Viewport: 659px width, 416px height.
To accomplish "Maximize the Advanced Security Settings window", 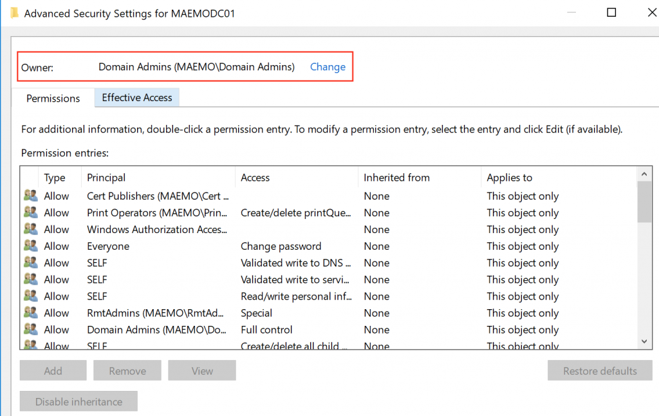I will coord(611,13).
